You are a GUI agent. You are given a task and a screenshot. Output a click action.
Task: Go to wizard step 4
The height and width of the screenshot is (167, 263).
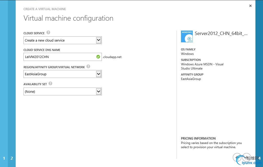[x=259, y=158]
